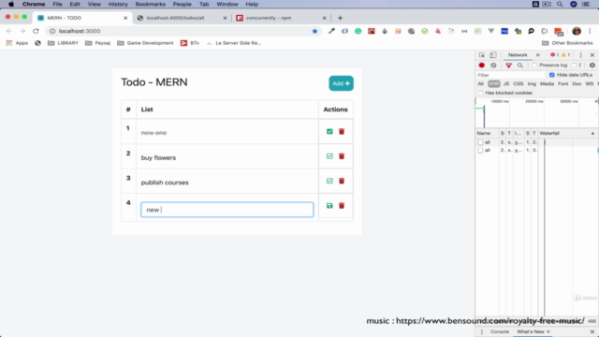599x337 pixels.
Task: Click the network Filter text field
Action: click(x=511, y=75)
